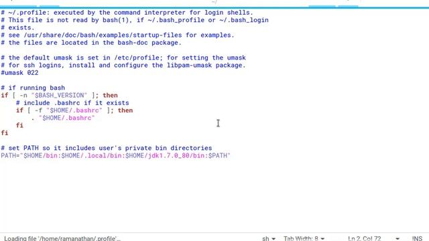
Task: Click the INS insert mode indicator
Action: [x=417, y=238]
